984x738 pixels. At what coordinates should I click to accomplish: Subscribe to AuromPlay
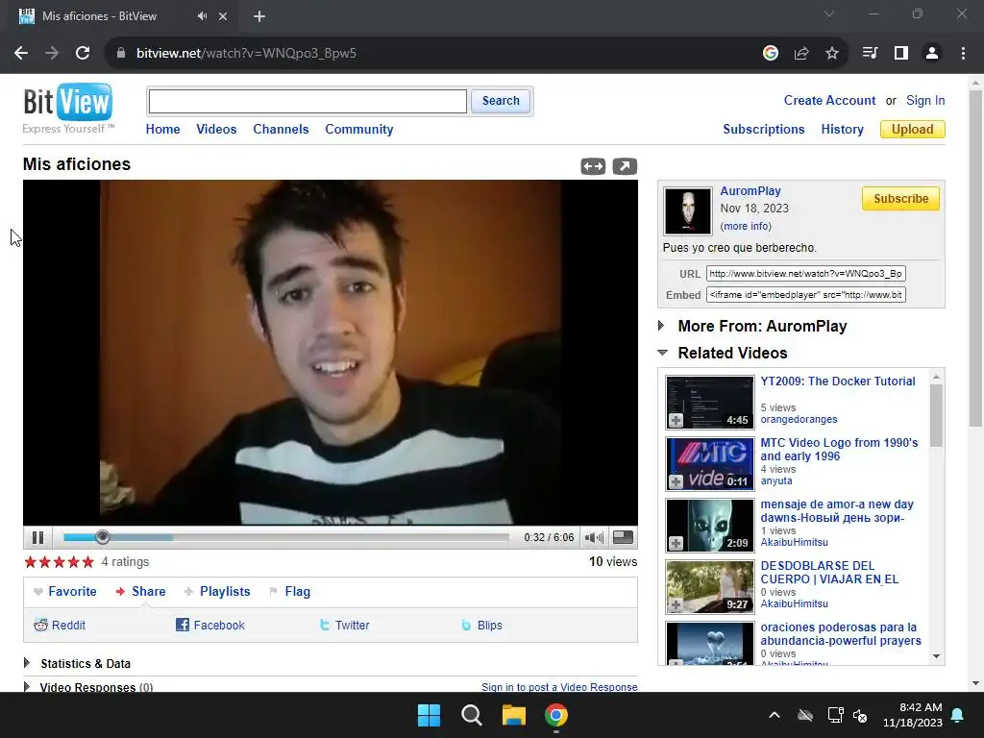point(900,199)
